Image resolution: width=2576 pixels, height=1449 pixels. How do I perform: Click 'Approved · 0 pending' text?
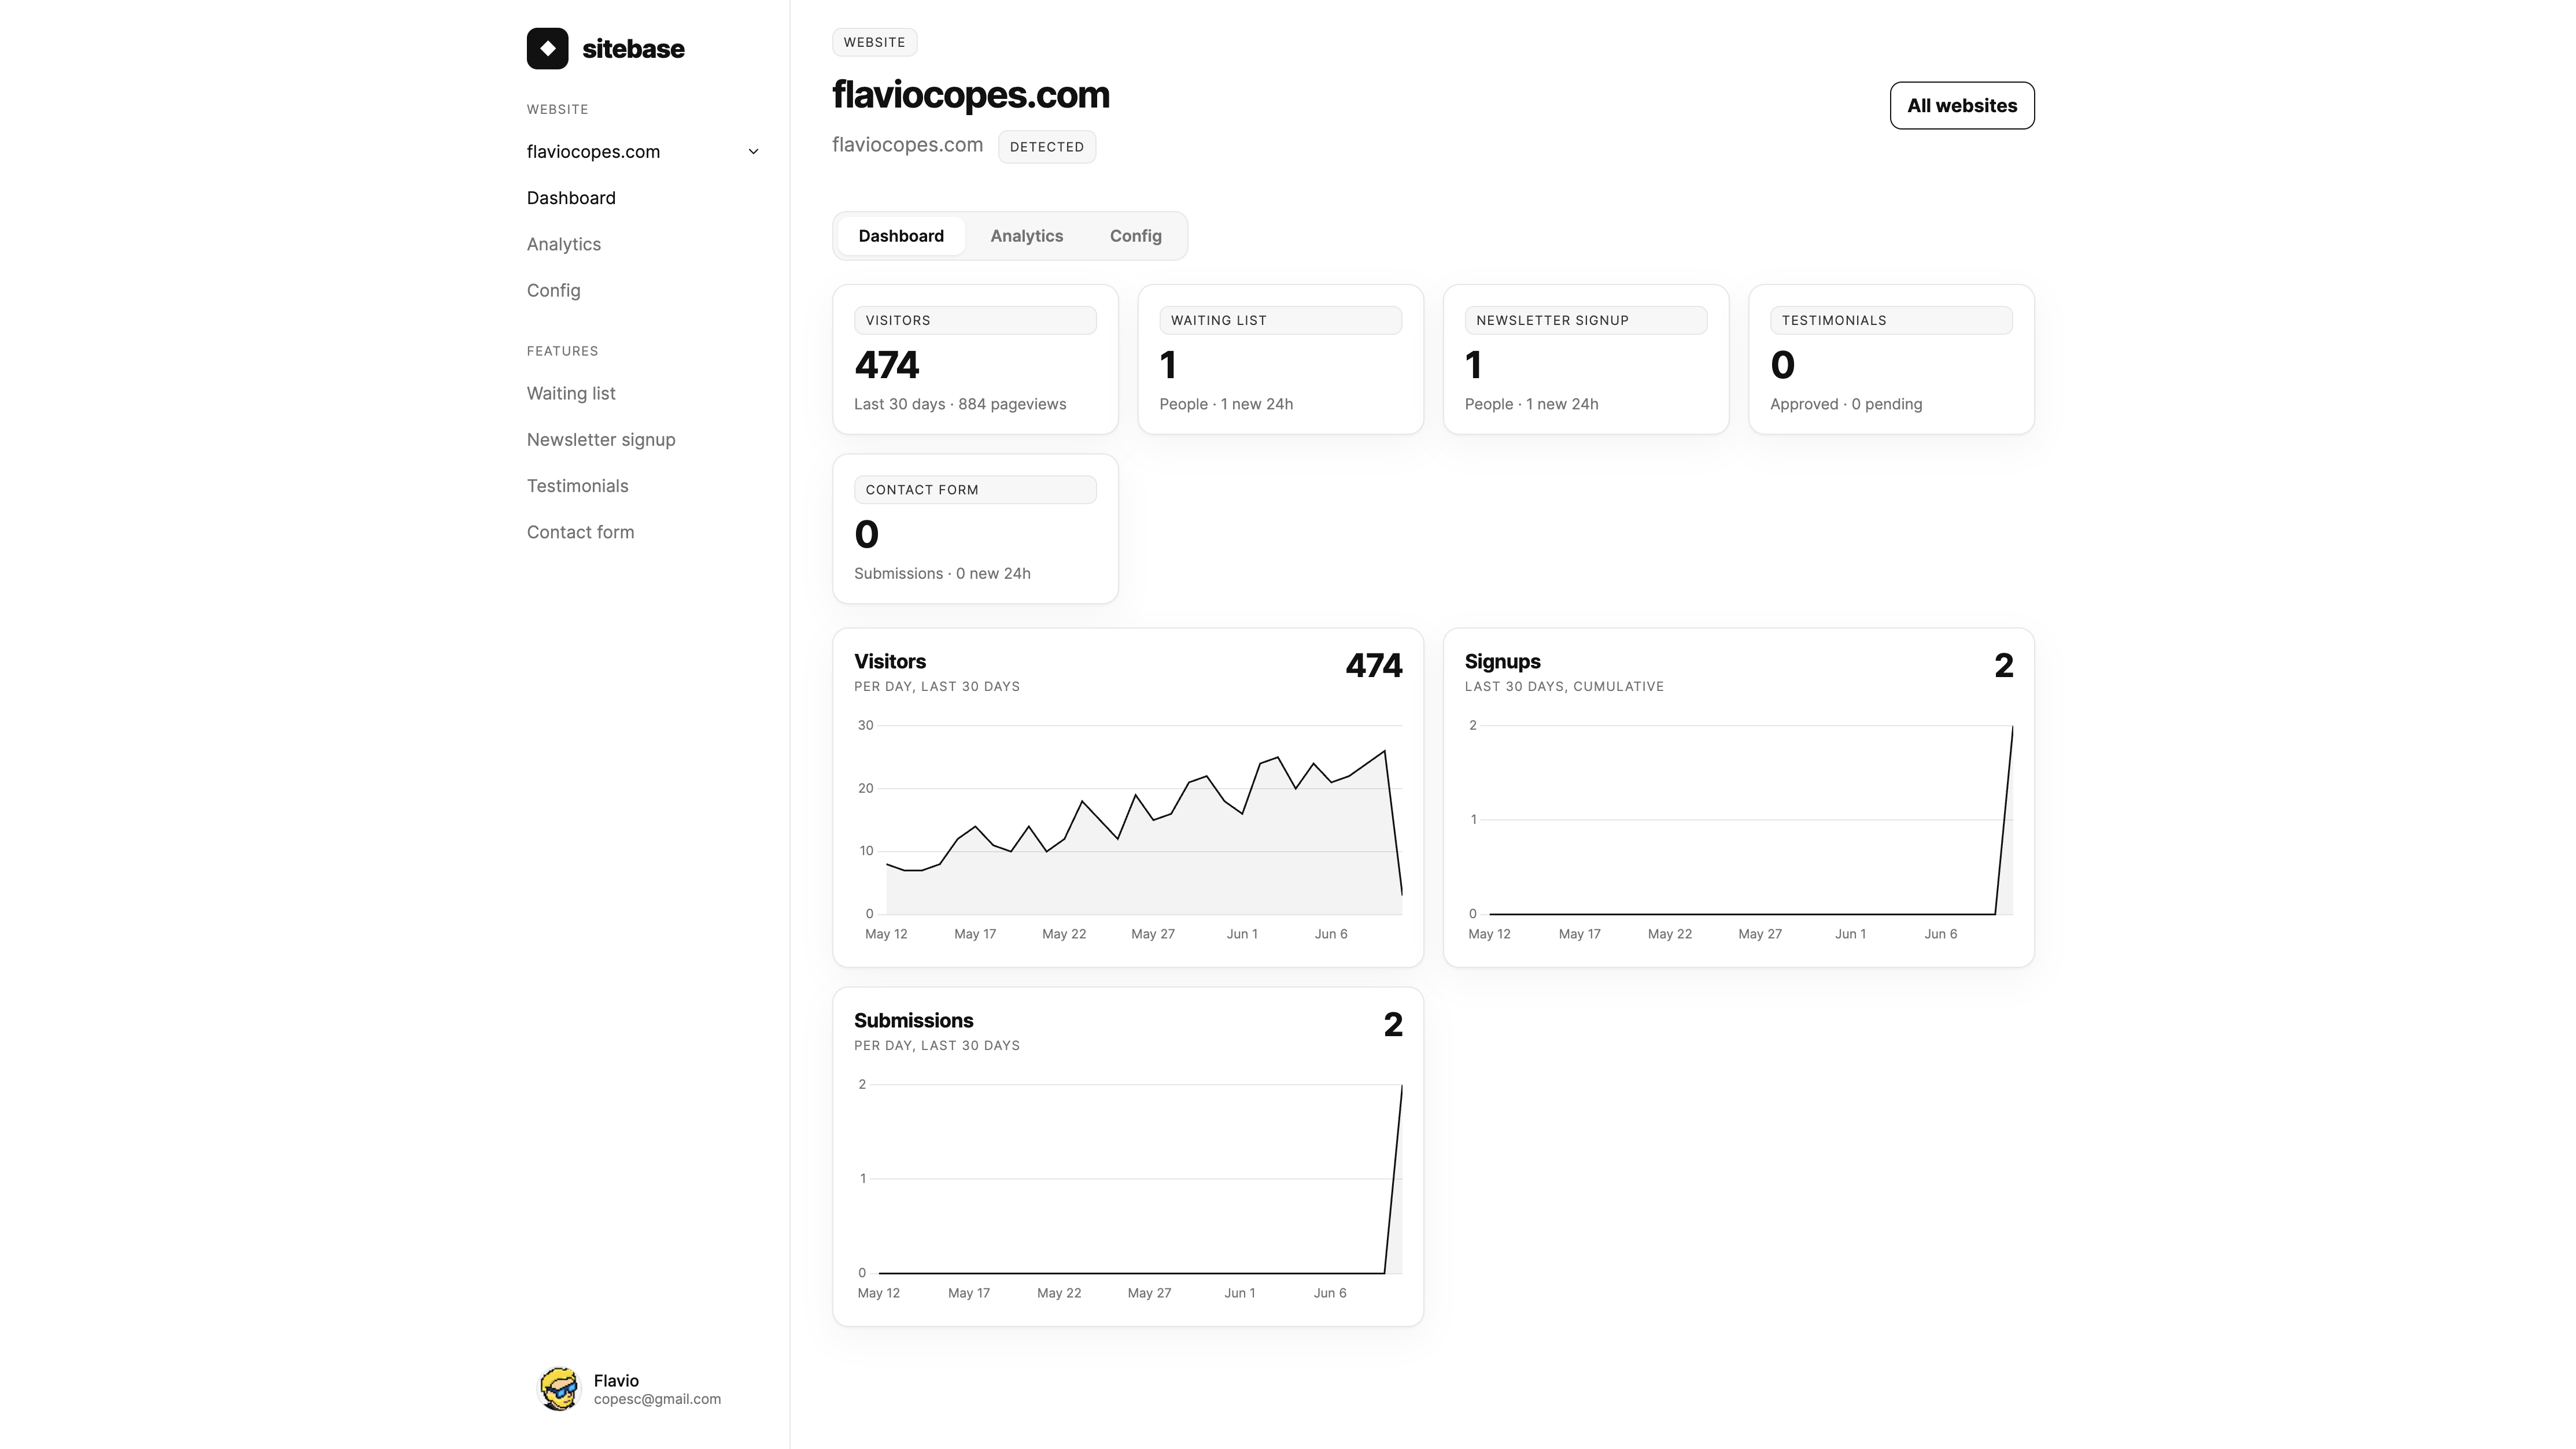click(x=1846, y=404)
